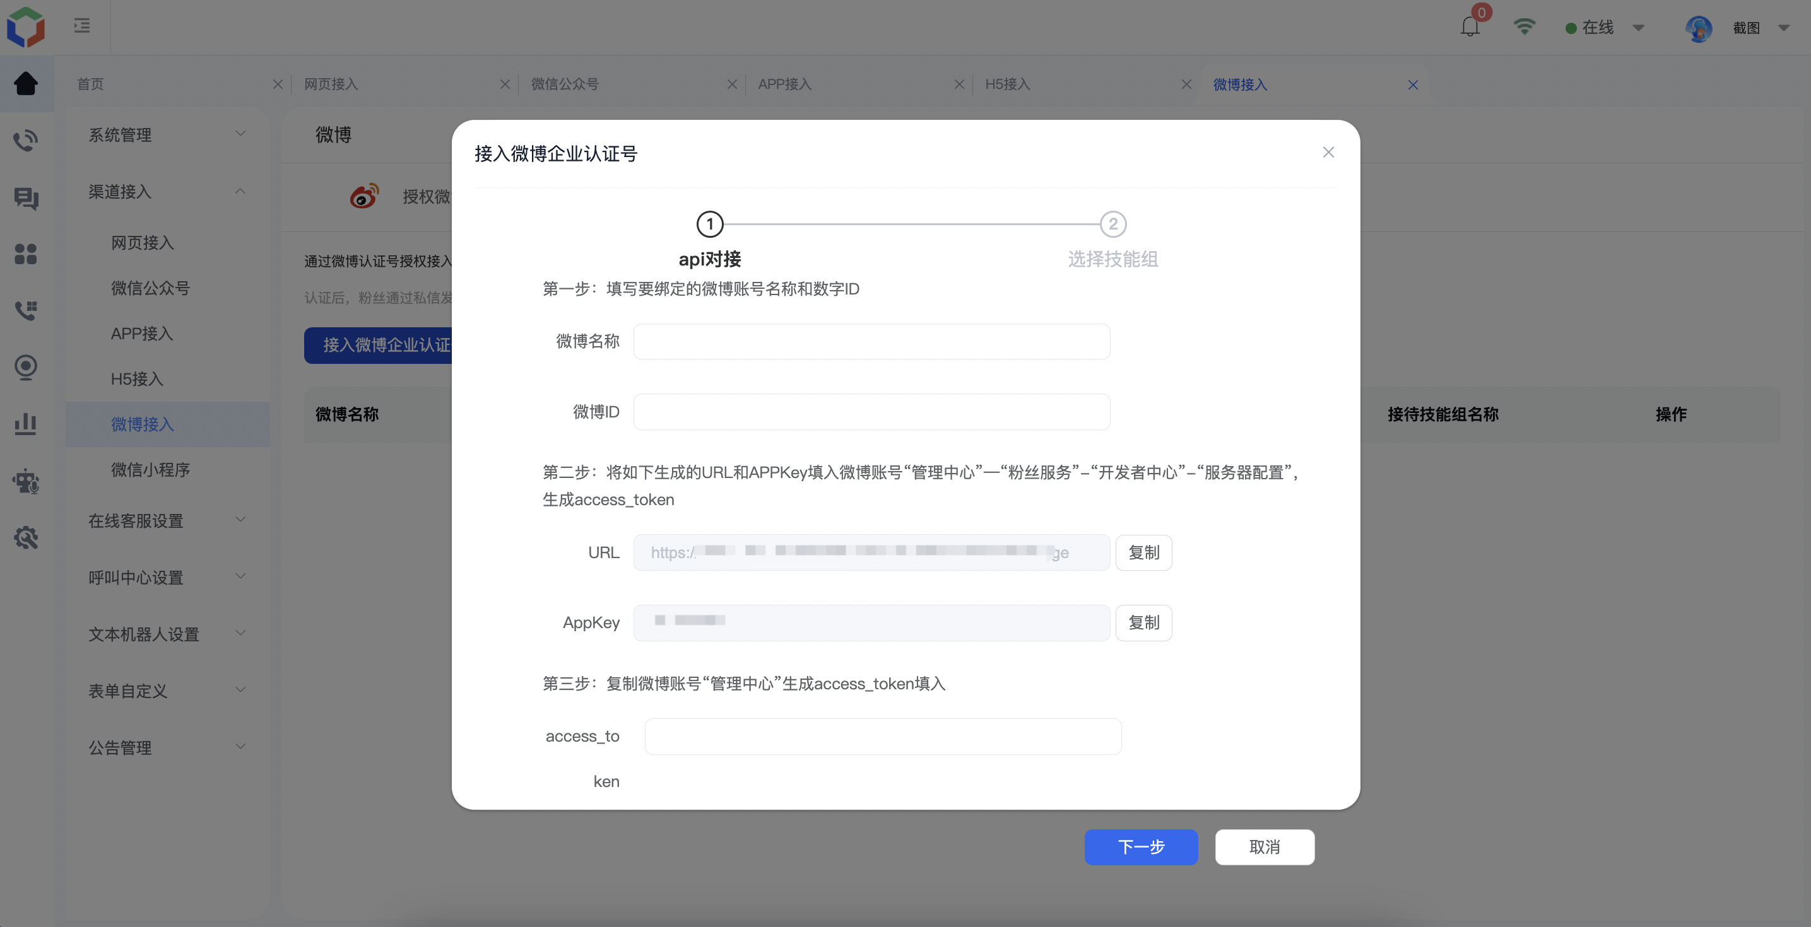
Task: Click the 接入微博企业认证 blue button
Action: tap(378, 345)
